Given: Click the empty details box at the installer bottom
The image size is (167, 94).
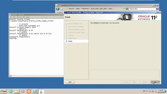Looking at the screenshot, I should click(125, 74).
